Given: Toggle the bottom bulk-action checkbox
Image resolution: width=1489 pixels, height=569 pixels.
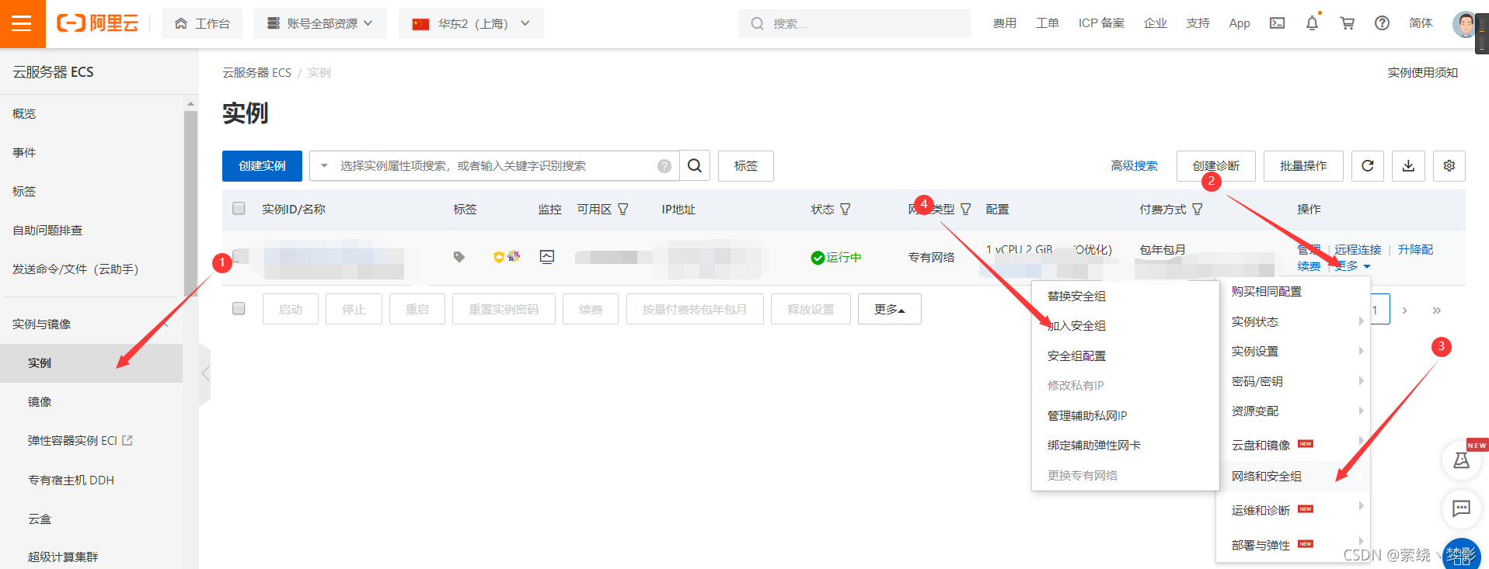Looking at the screenshot, I should (x=239, y=308).
